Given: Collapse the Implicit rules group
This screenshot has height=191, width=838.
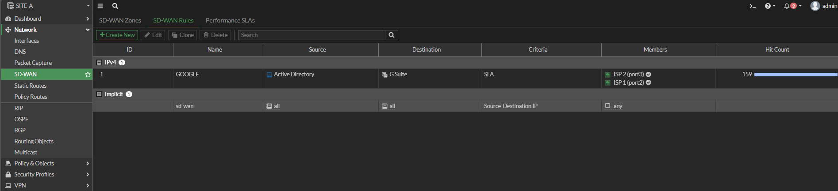Looking at the screenshot, I should 99,94.
